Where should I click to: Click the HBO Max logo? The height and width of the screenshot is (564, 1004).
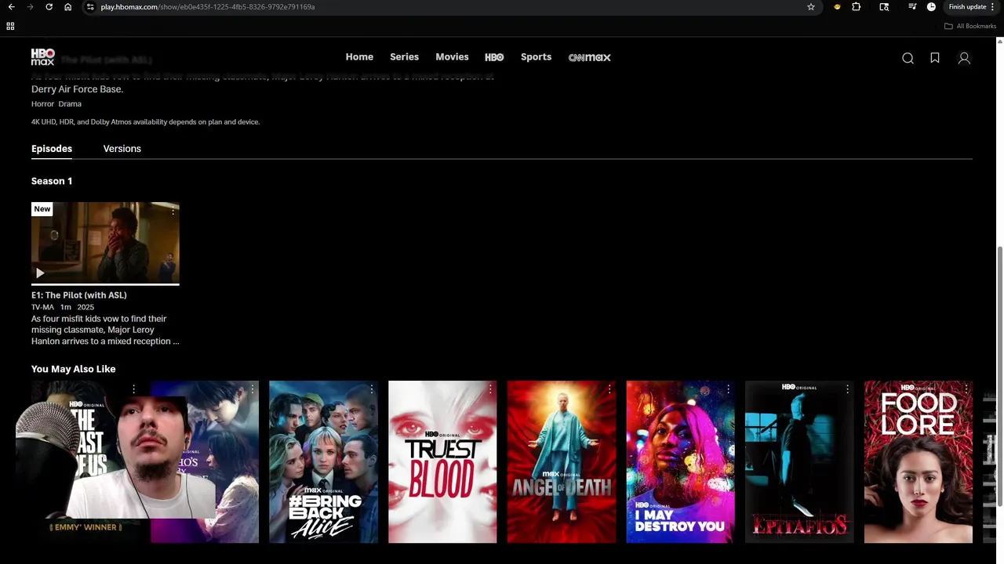43,57
